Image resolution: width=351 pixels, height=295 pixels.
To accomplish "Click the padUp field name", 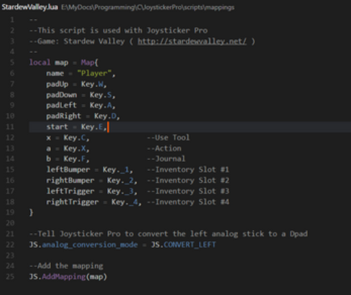I will [57, 84].
